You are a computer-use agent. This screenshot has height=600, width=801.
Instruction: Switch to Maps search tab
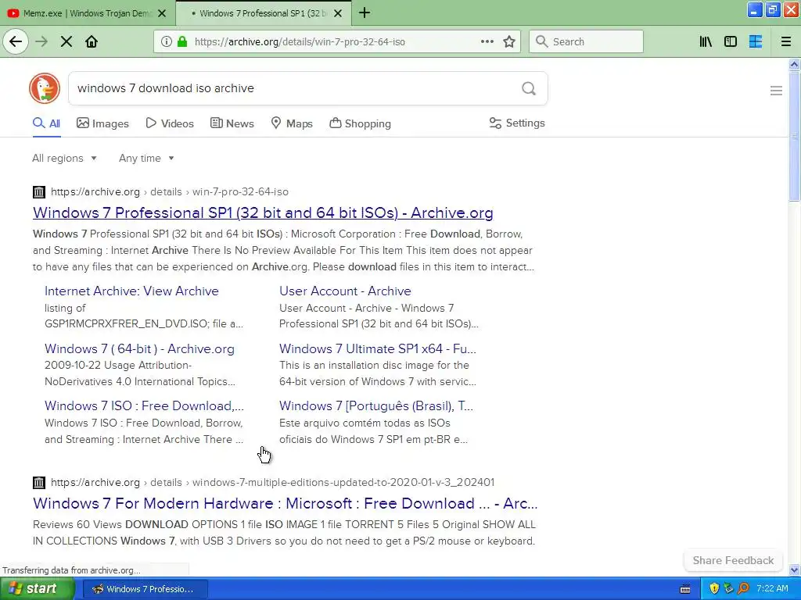292,123
